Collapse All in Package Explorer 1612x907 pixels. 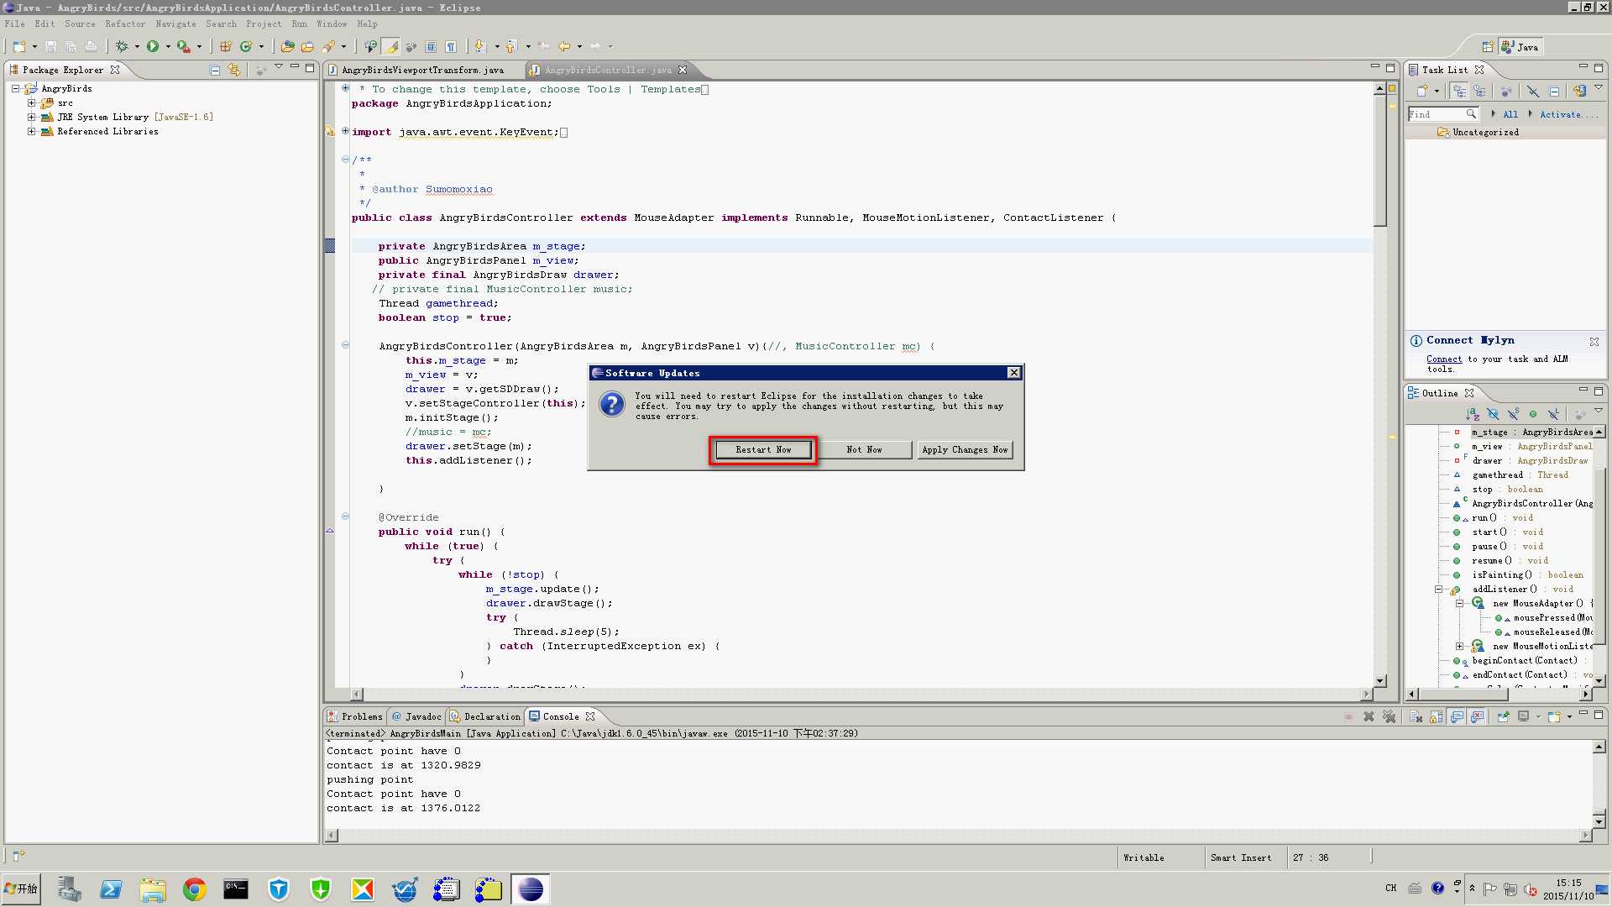point(215,70)
